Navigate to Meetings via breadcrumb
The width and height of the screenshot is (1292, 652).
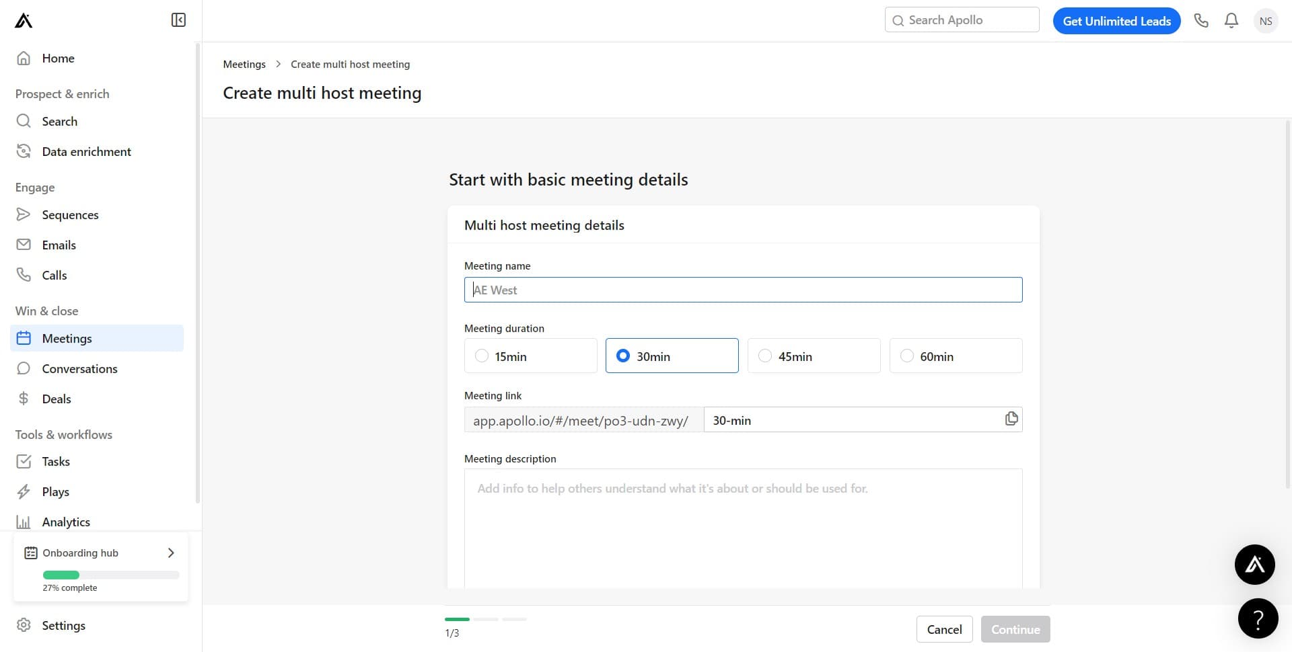click(244, 64)
